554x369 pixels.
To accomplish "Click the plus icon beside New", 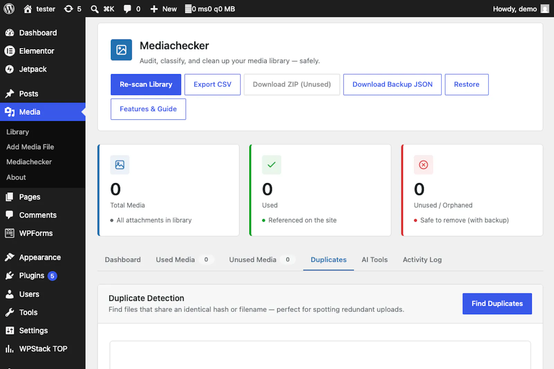I will [x=154, y=9].
